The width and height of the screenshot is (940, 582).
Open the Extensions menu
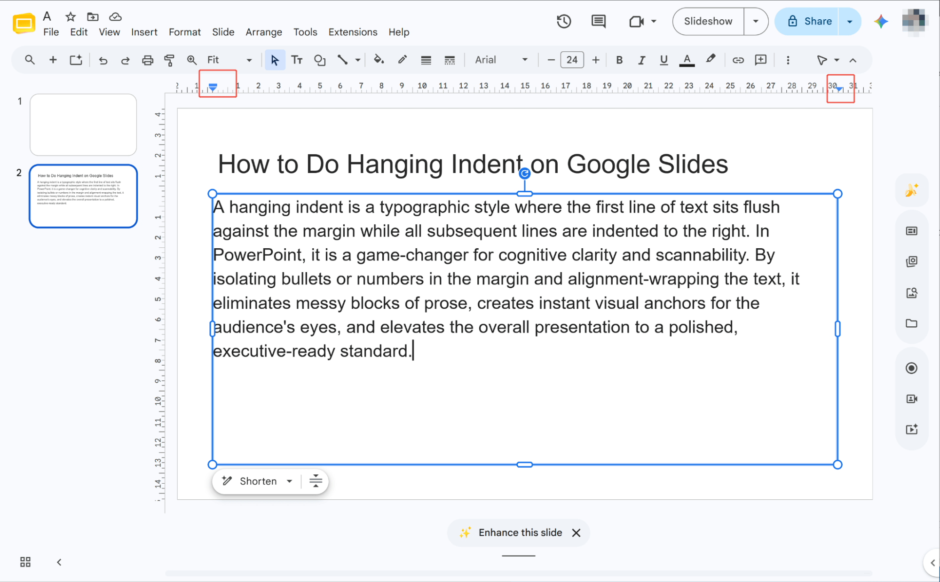coord(353,32)
